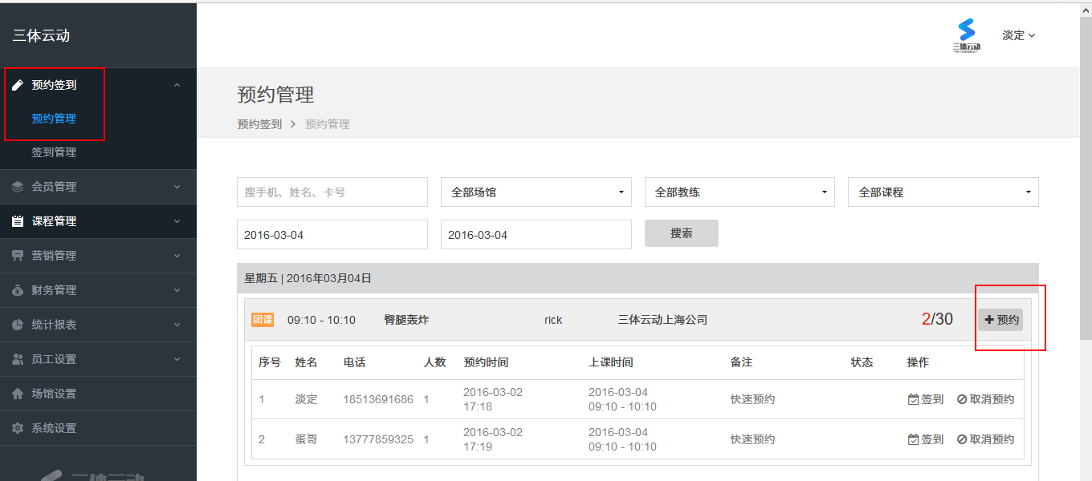Click the 三体云动 logo near top right
The width and height of the screenshot is (1092, 481).
(x=966, y=32)
